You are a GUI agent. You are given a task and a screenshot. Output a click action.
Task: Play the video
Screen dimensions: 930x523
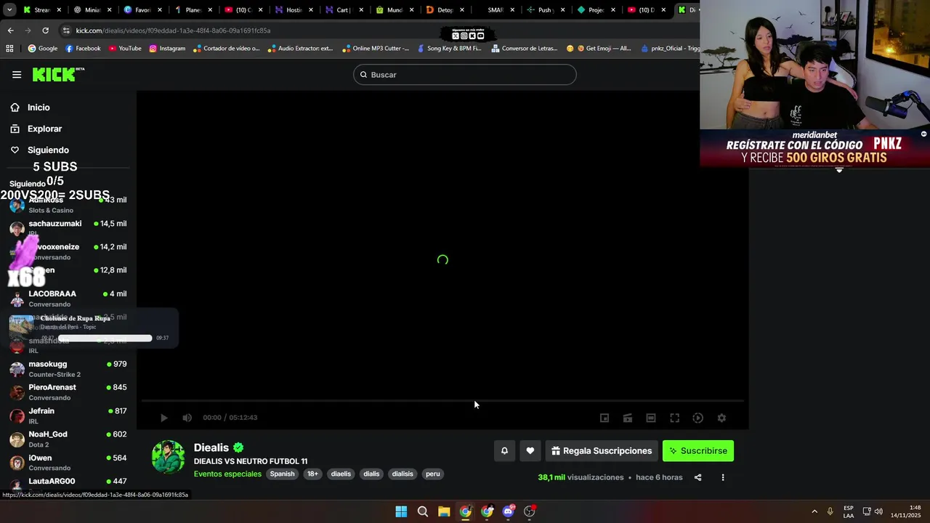coord(164,418)
